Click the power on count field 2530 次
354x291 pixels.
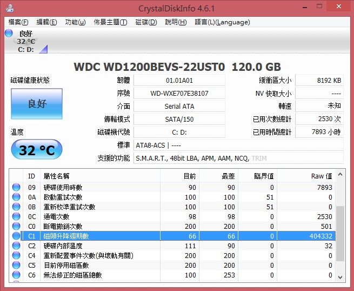tap(319, 119)
